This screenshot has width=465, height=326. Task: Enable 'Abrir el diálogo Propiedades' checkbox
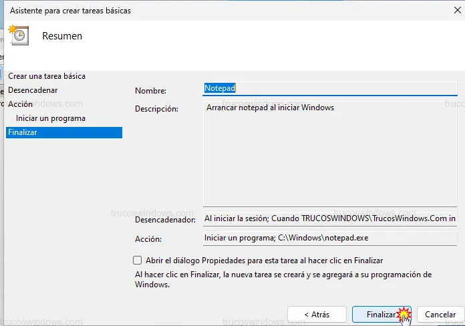pos(138,261)
